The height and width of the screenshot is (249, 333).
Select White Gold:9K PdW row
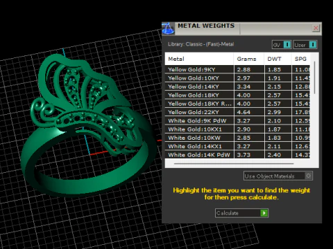237,121
